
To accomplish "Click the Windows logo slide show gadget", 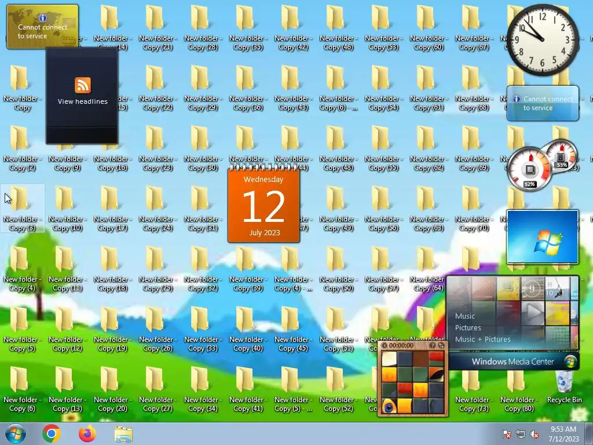I will (x=542, y=237).
